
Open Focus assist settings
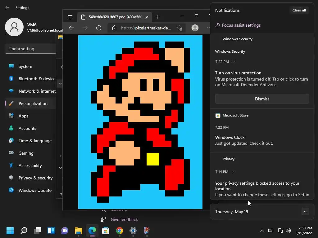[x=238, y=25]
